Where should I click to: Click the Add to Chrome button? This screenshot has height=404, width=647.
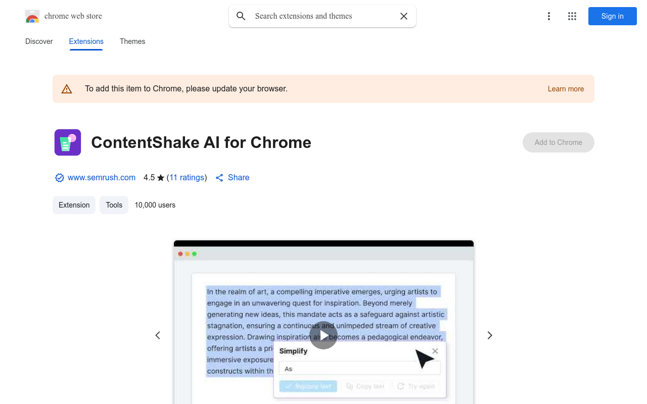(x=559, y=142)
